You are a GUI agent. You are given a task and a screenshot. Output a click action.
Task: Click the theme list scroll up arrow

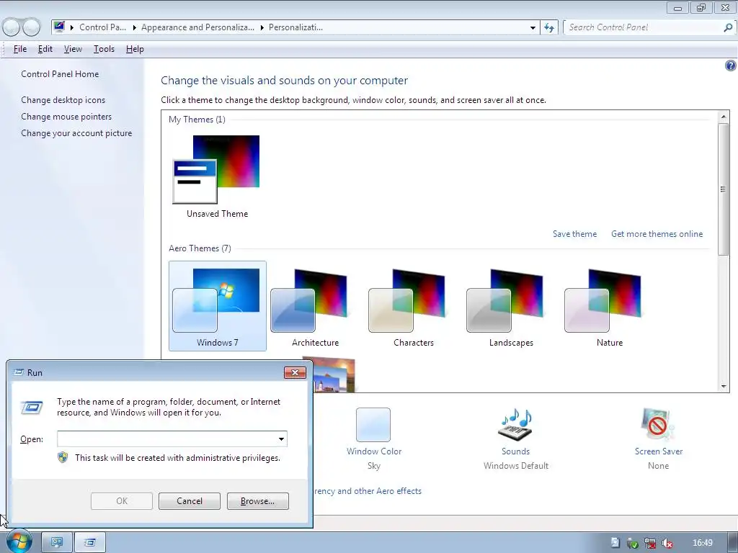click(x=724, y=116)
